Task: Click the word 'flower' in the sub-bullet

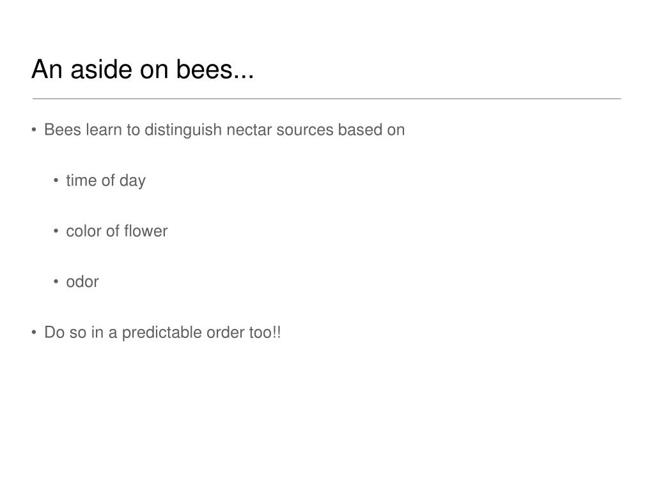Action: coord(146,231)
